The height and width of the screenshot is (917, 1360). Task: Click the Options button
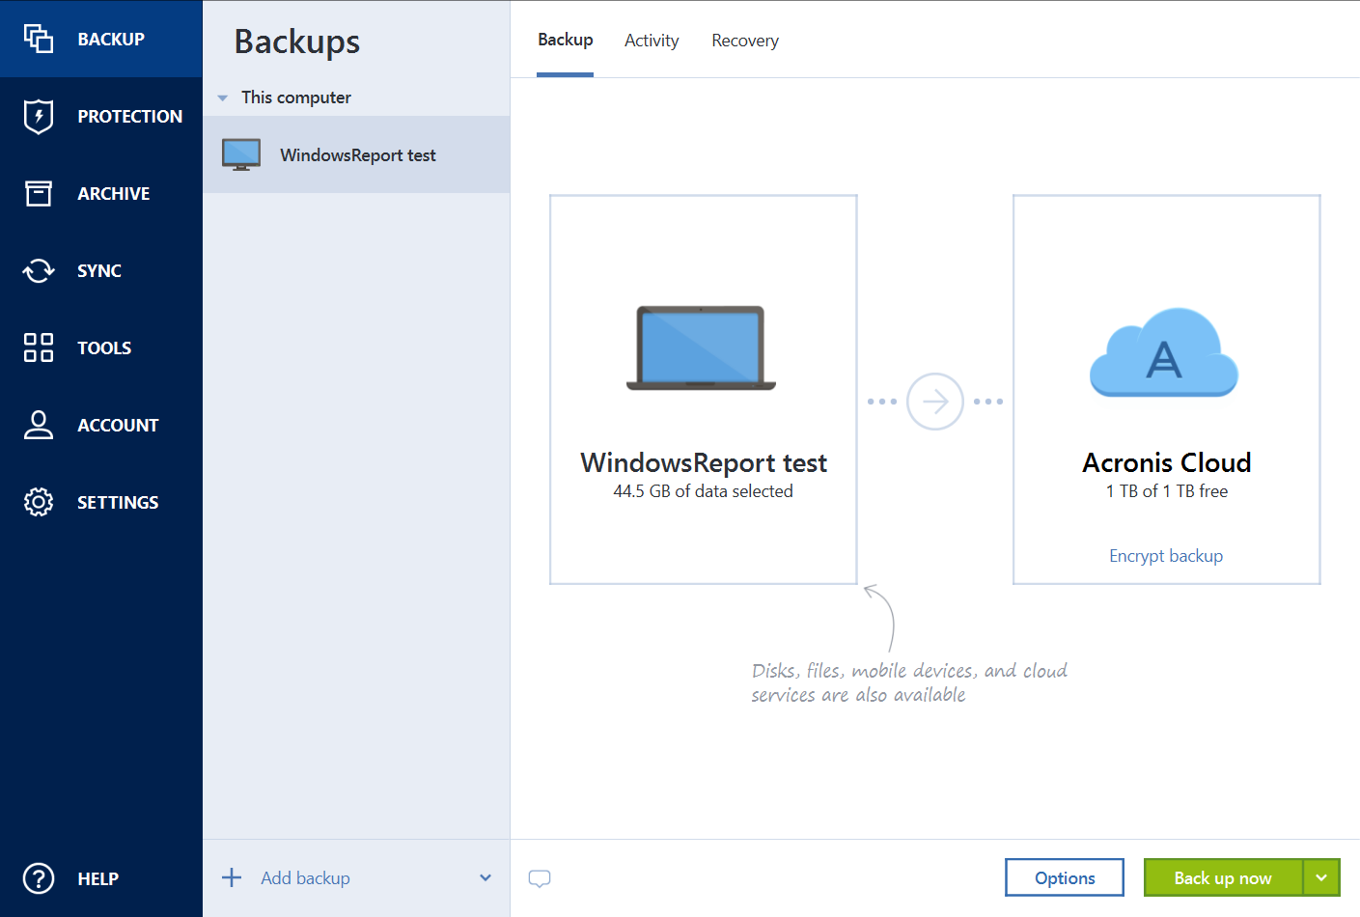[1065, 877]
